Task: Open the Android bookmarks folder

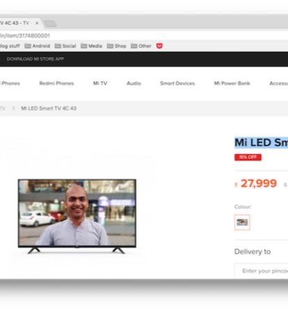Action: (38, 46)
